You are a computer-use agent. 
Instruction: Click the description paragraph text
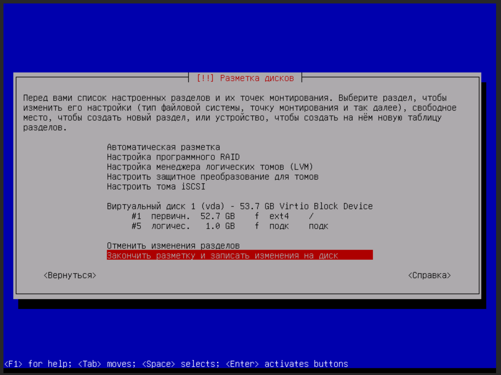pyautogui.click(x=239, y=112)
